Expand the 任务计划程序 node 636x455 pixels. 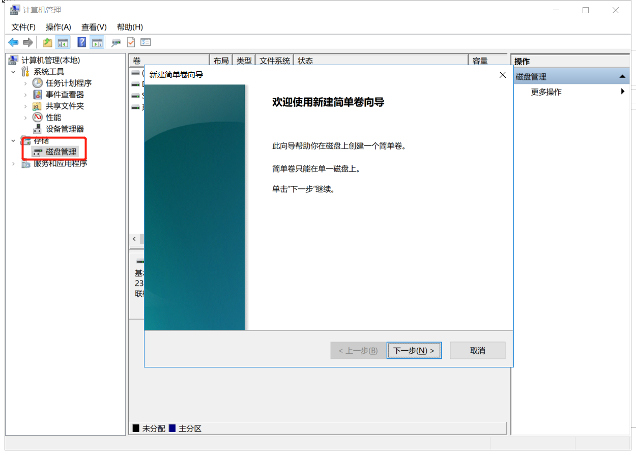click(25, 83)
